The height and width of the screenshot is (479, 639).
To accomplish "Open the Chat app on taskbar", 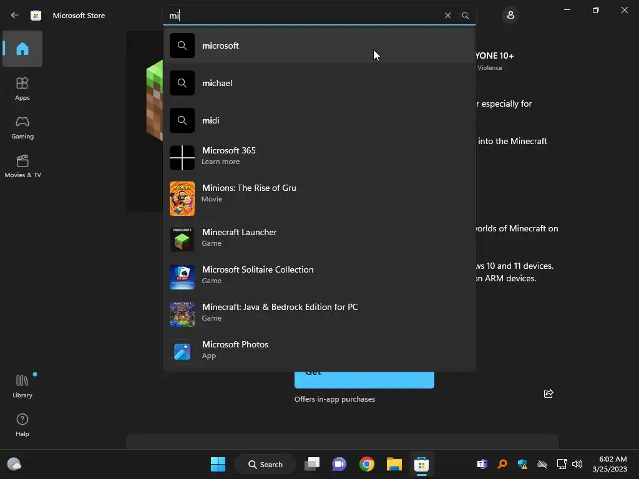I will (339, 464).
